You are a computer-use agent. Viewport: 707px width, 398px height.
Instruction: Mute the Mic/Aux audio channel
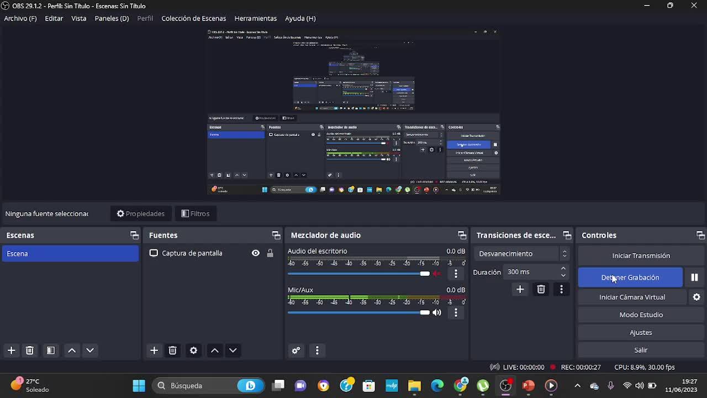point(437,312)
